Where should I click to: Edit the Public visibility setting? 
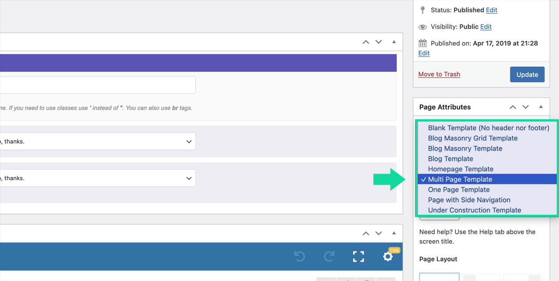[486, 27]
